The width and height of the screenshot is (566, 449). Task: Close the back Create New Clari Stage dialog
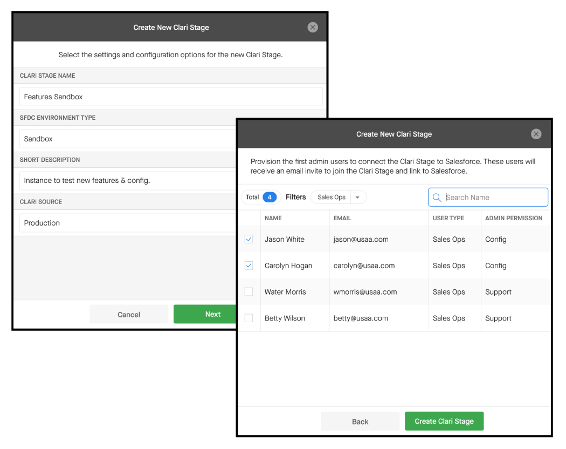313,27
